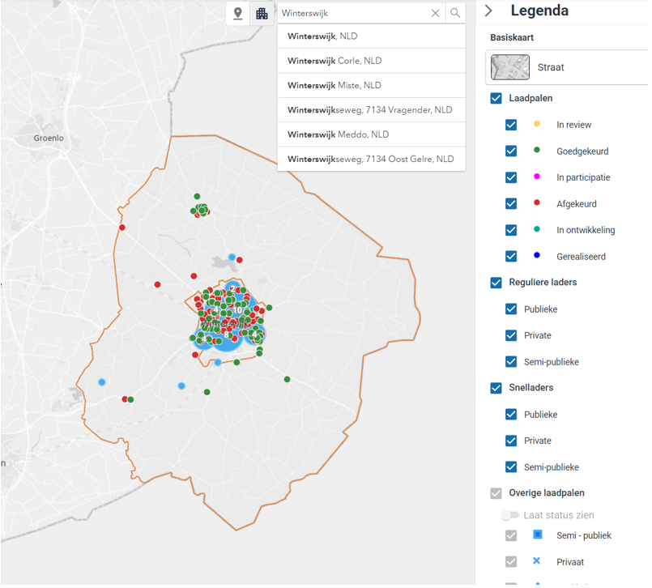Screen dimensions: 652x588
Task: Collapse the Legenda panel with the chevron
Action: click(x=488, y=11)
